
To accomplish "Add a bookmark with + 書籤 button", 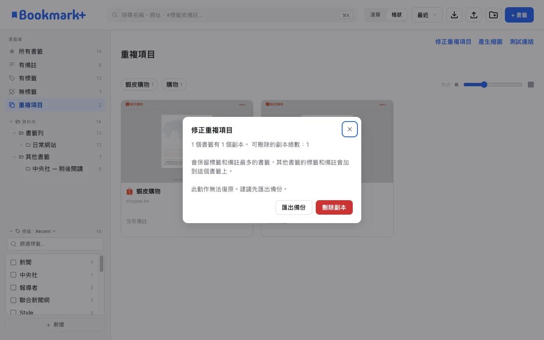I will (519, 15).
